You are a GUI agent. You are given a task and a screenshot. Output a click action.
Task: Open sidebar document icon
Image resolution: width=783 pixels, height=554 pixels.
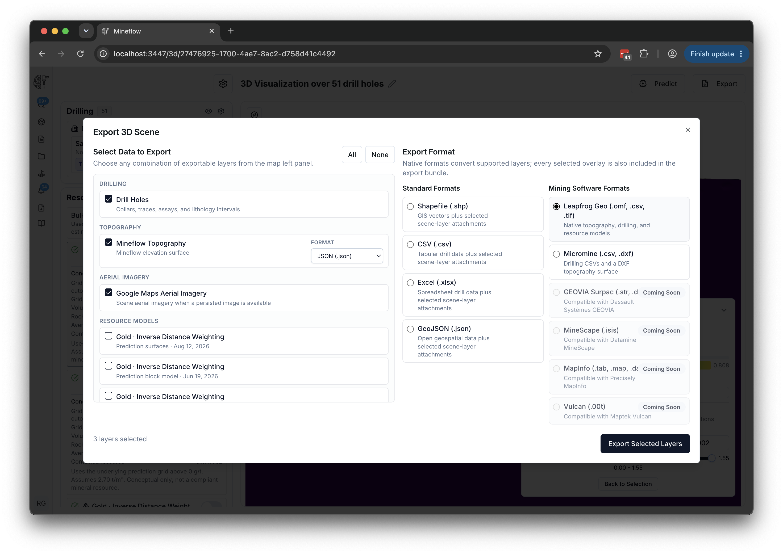point(41,139)
